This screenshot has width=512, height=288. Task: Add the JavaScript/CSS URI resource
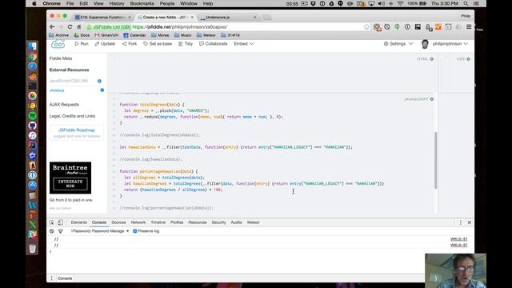[x=99, y=81]
